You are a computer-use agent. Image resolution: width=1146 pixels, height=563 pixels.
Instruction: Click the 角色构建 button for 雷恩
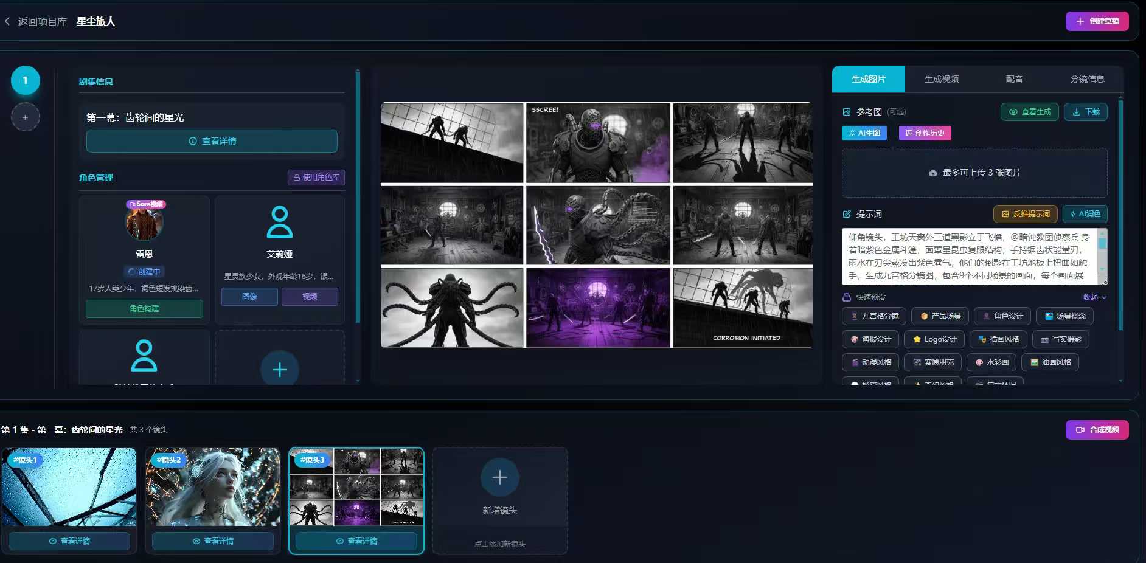tap(144, 308)
